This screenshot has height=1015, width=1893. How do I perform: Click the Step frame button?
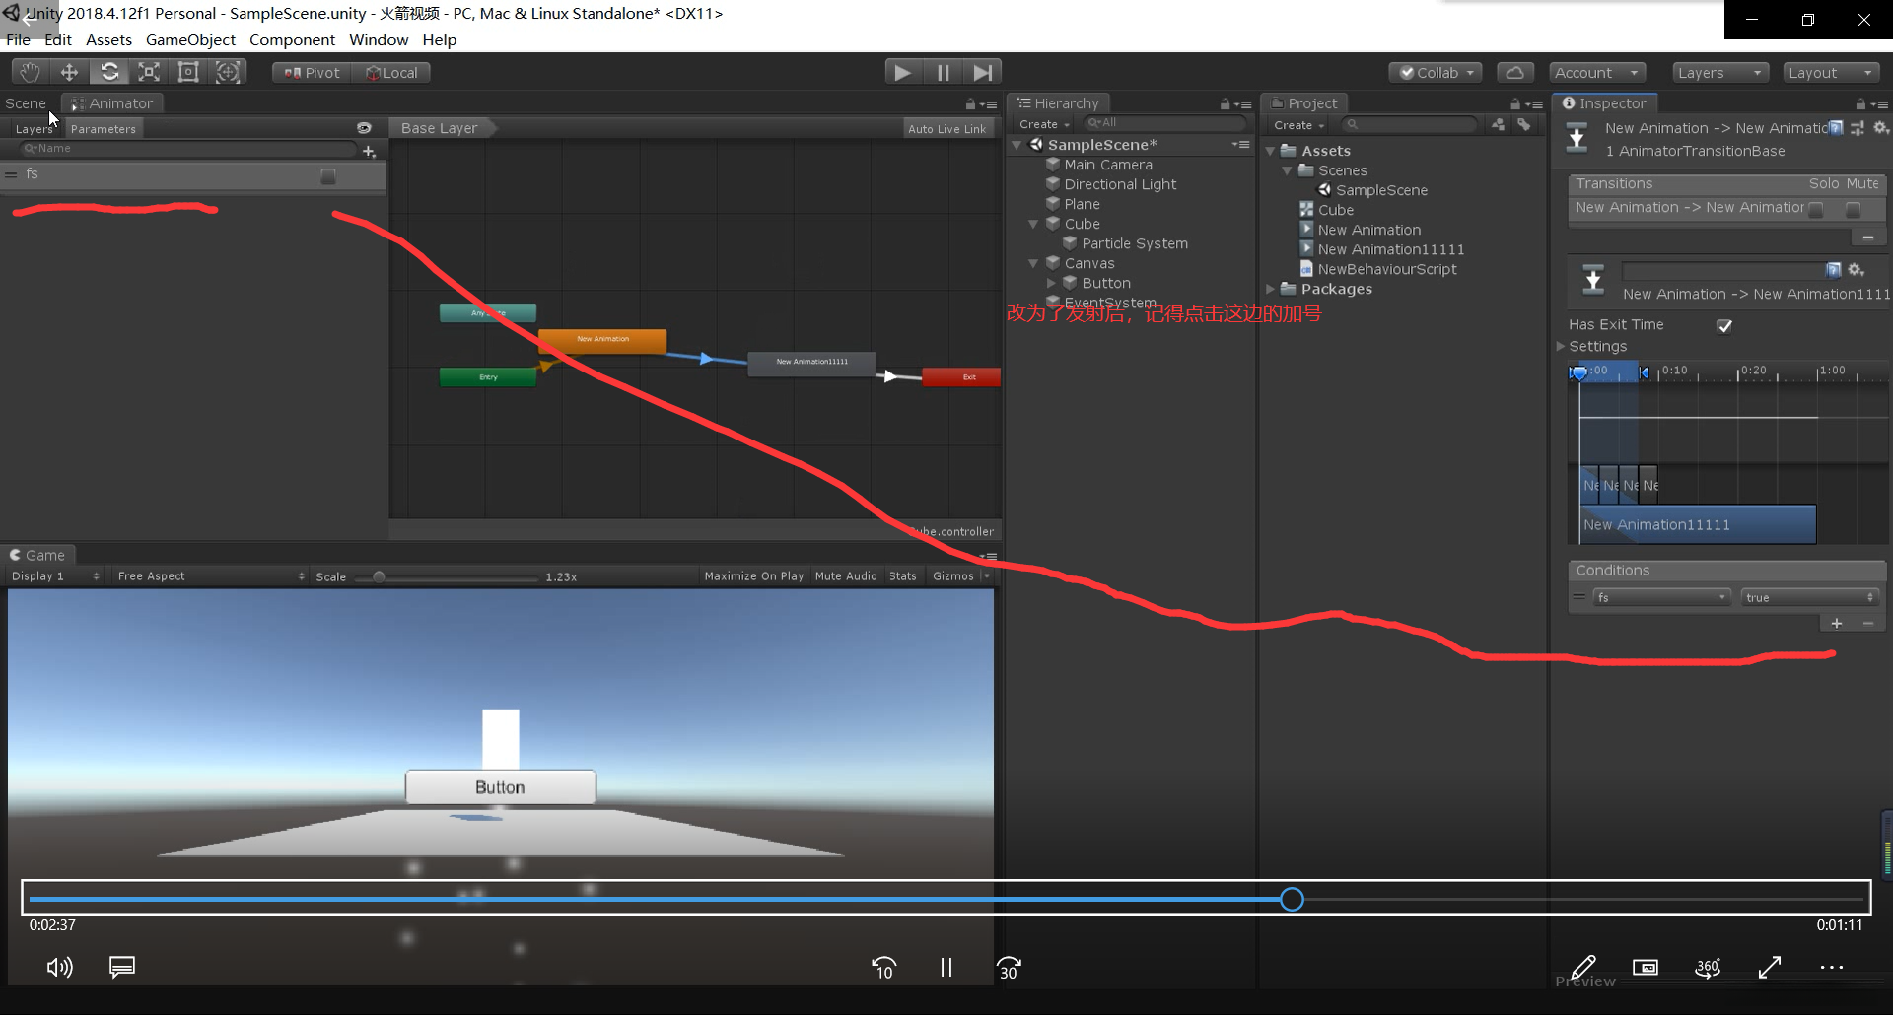[x=982, y=72]
